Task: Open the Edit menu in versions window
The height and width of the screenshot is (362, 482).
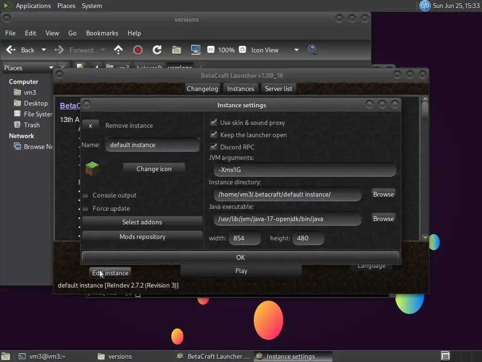Action: pyautogui.click(x=31, y=33)
